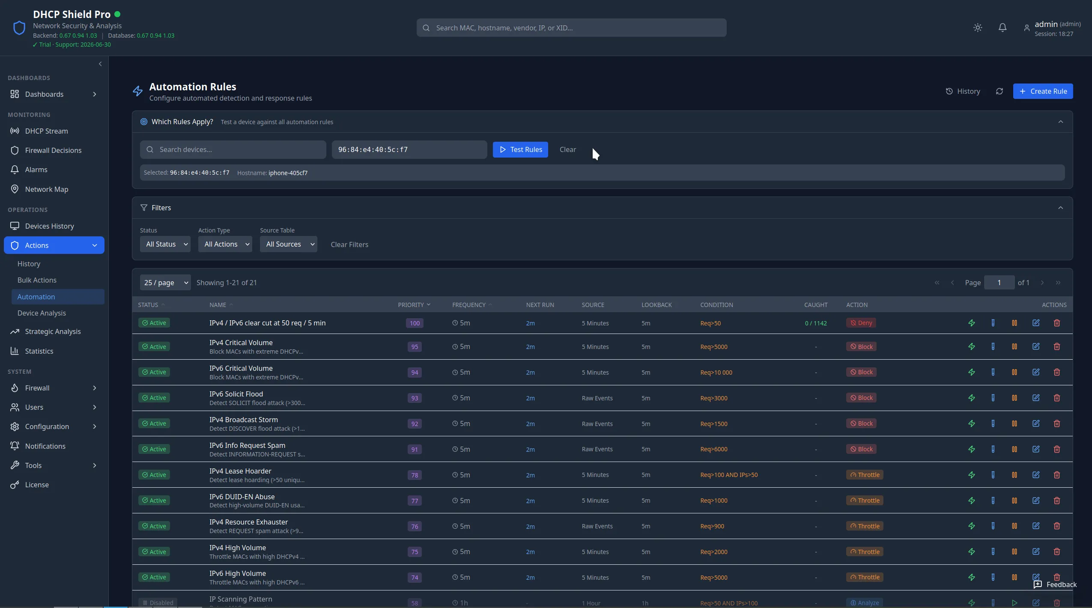Open Statistics page
Image resolution: width=1092 pixels, height=608 pixels.
(54, 351)
